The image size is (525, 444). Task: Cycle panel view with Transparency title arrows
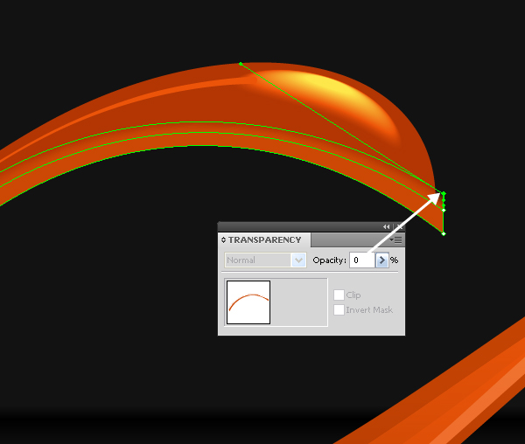[x=223, y=240]
